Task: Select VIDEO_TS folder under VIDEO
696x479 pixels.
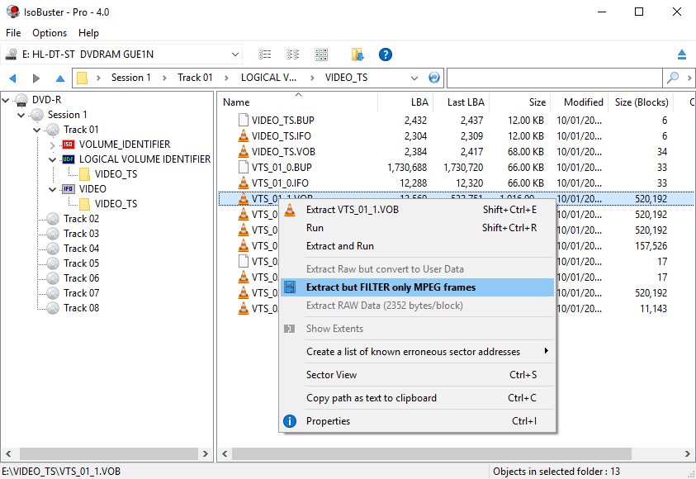Action: (x=116, y=204)
